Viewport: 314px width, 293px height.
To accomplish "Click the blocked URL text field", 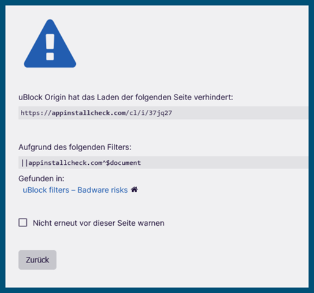I will pyautogui.click(x=163, y=113).
